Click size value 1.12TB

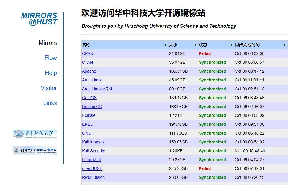(x=176, y=115)
